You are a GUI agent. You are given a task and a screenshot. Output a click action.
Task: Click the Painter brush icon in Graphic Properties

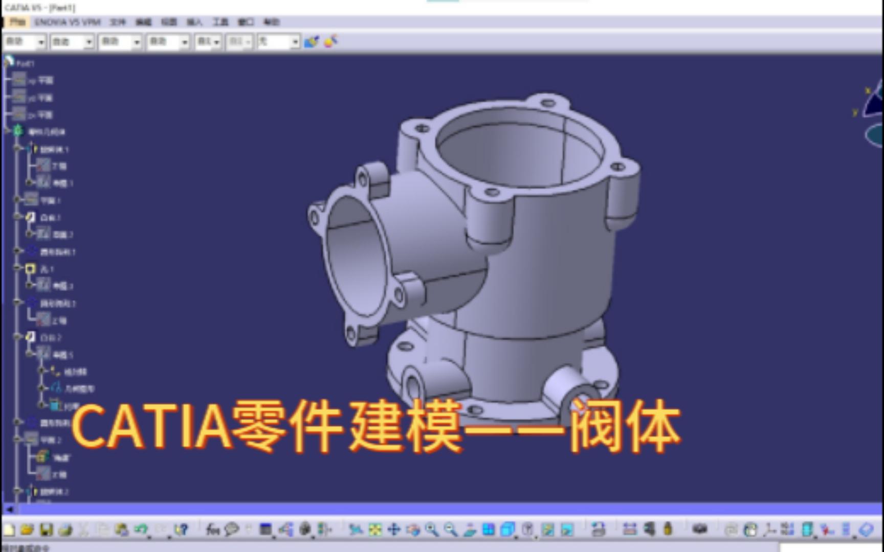click(x=312, y=41)
